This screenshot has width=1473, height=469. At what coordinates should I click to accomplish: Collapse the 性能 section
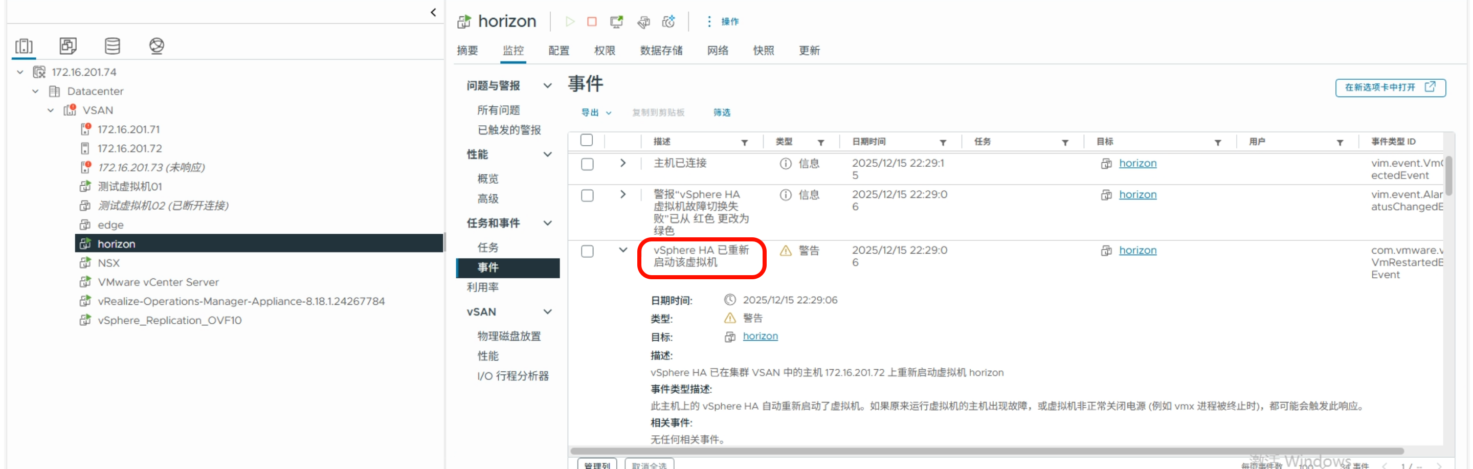548,154
